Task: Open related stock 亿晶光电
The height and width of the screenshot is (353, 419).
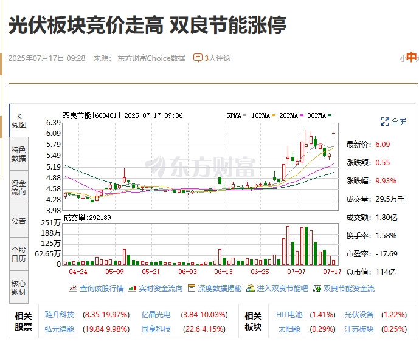Action: coord(156,315)
